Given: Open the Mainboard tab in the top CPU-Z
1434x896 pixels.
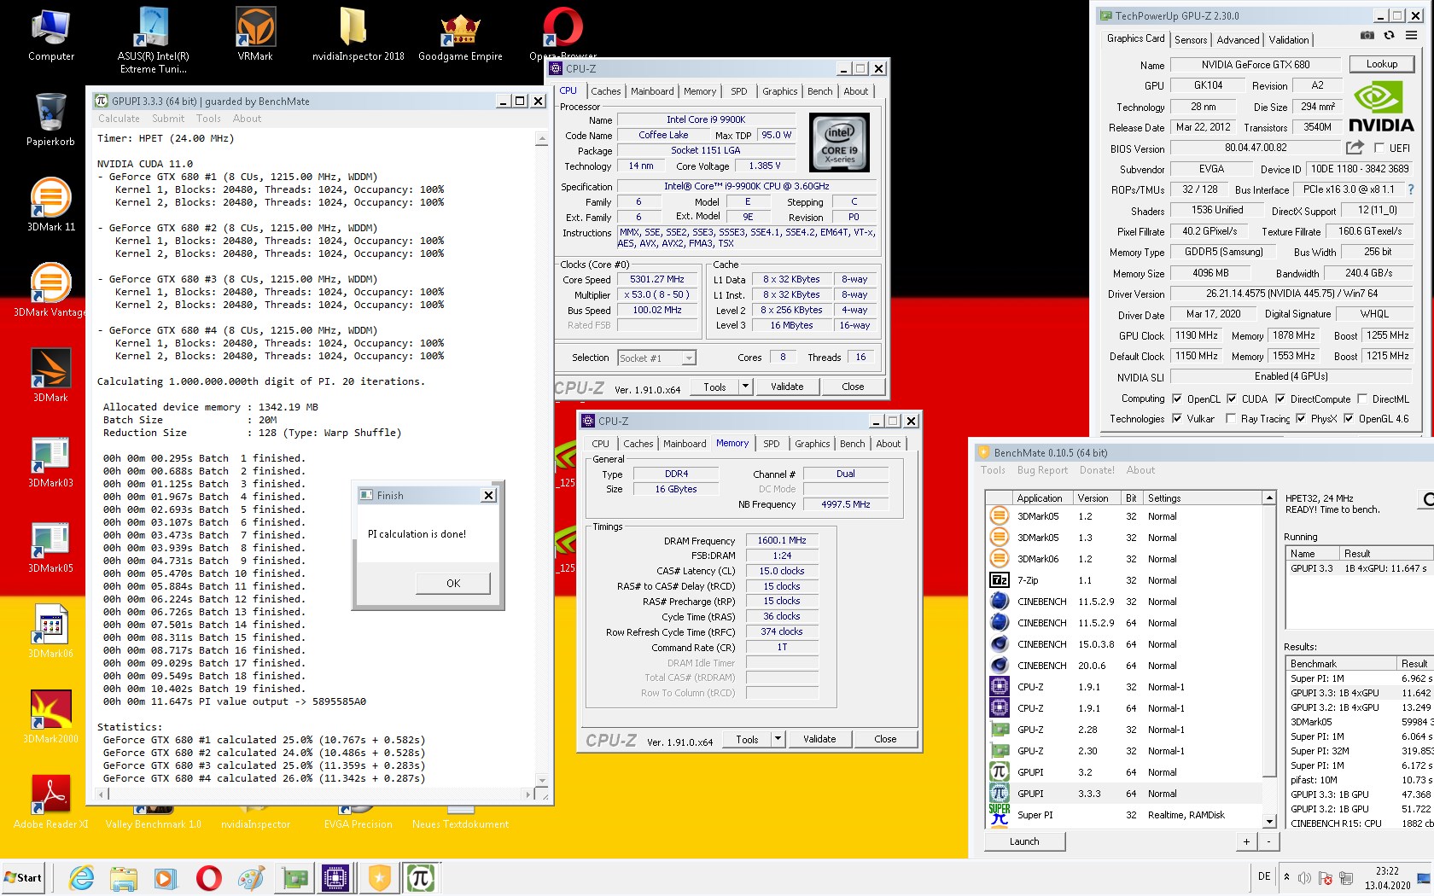Looking at the screenshot, I should pyautogui.click(x=652, y=91).
